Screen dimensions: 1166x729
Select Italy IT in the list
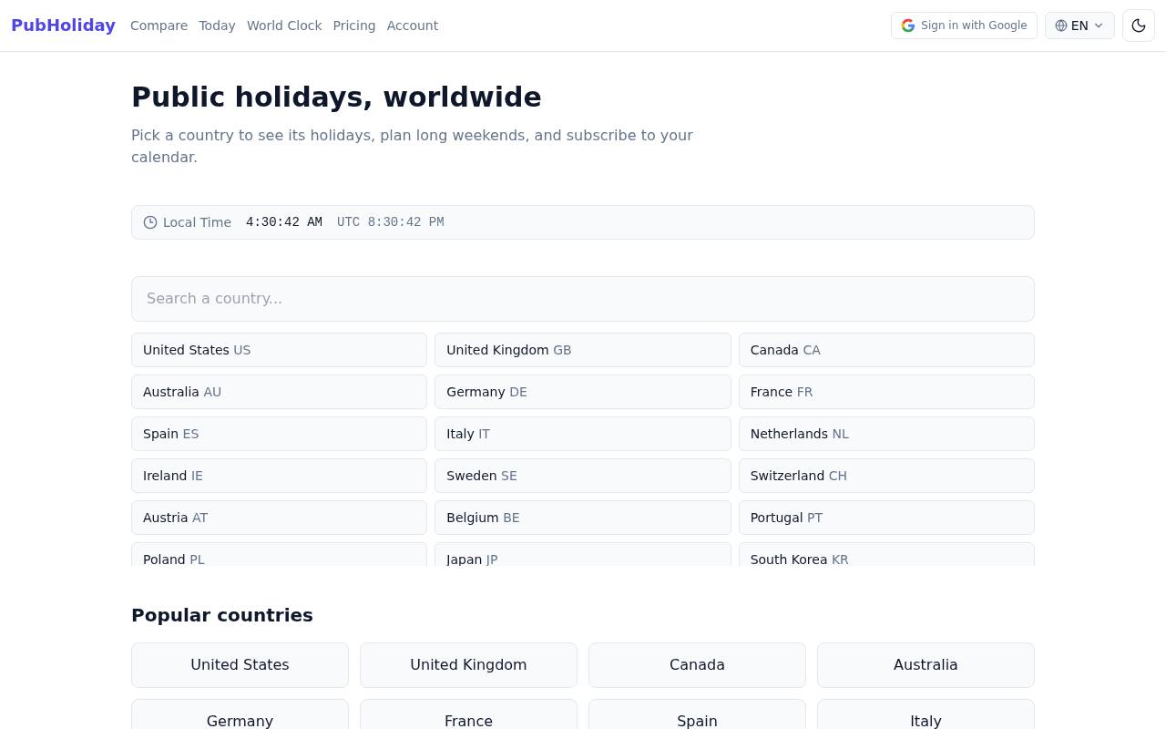click(583, 434)
